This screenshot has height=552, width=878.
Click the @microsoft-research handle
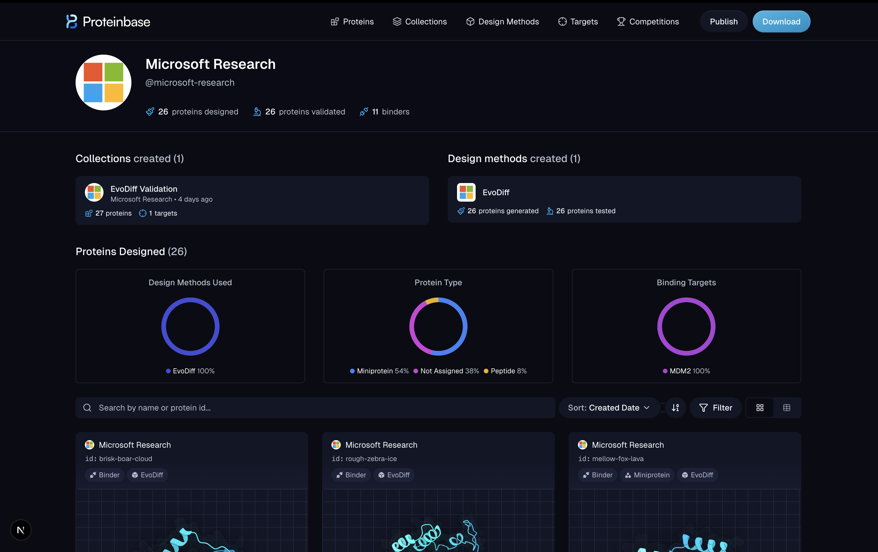190,83
